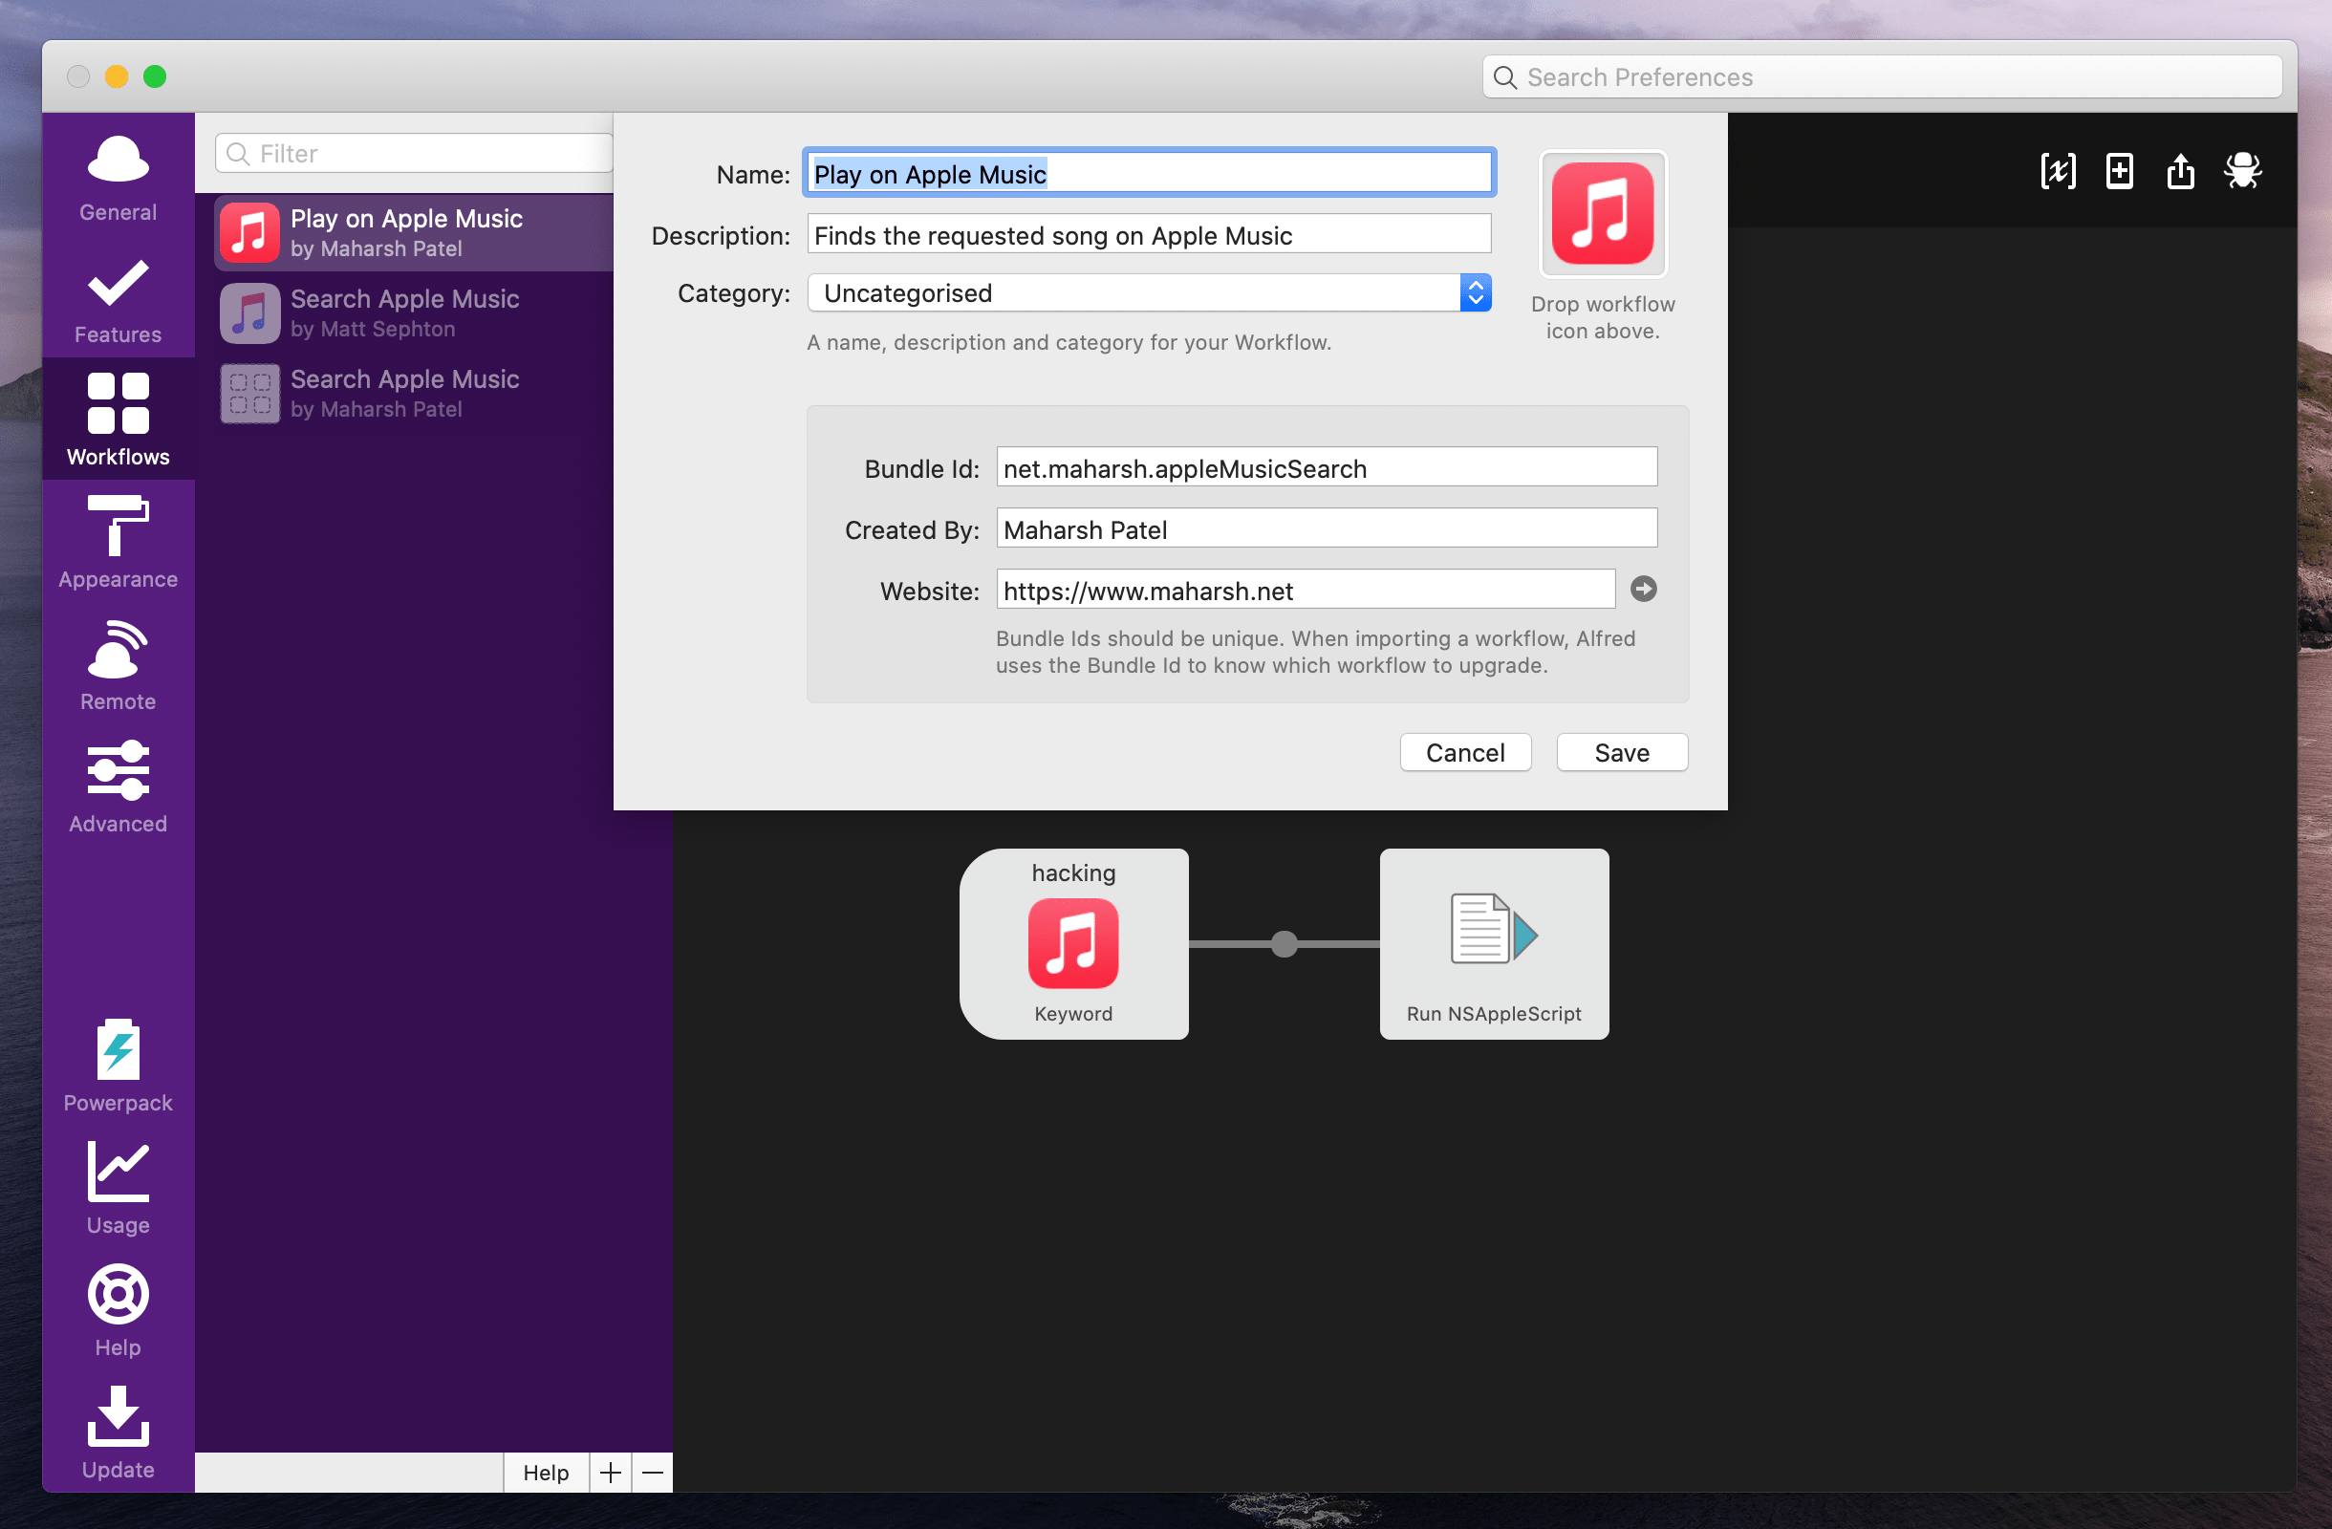
Task: Select the Run NSAppleScript action object
Action: point(1494,943)
